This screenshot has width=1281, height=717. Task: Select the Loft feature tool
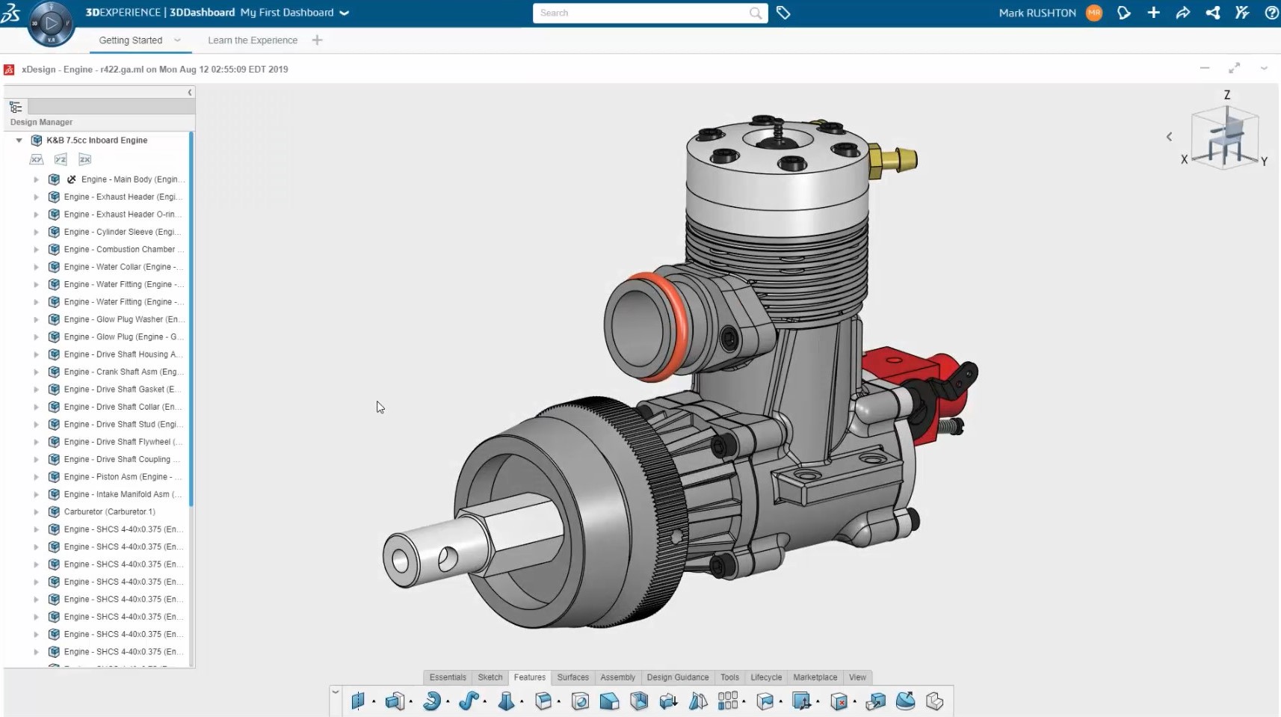pyautogui.click(x=506, y=701)
